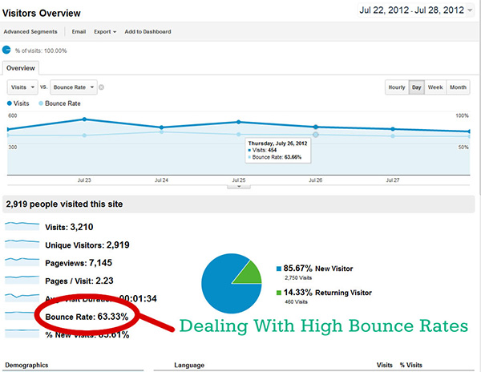Open the Bounce Rate metric dropdown
The height and width of the screenshot is (372, 481).
click(x=75, y=87)
